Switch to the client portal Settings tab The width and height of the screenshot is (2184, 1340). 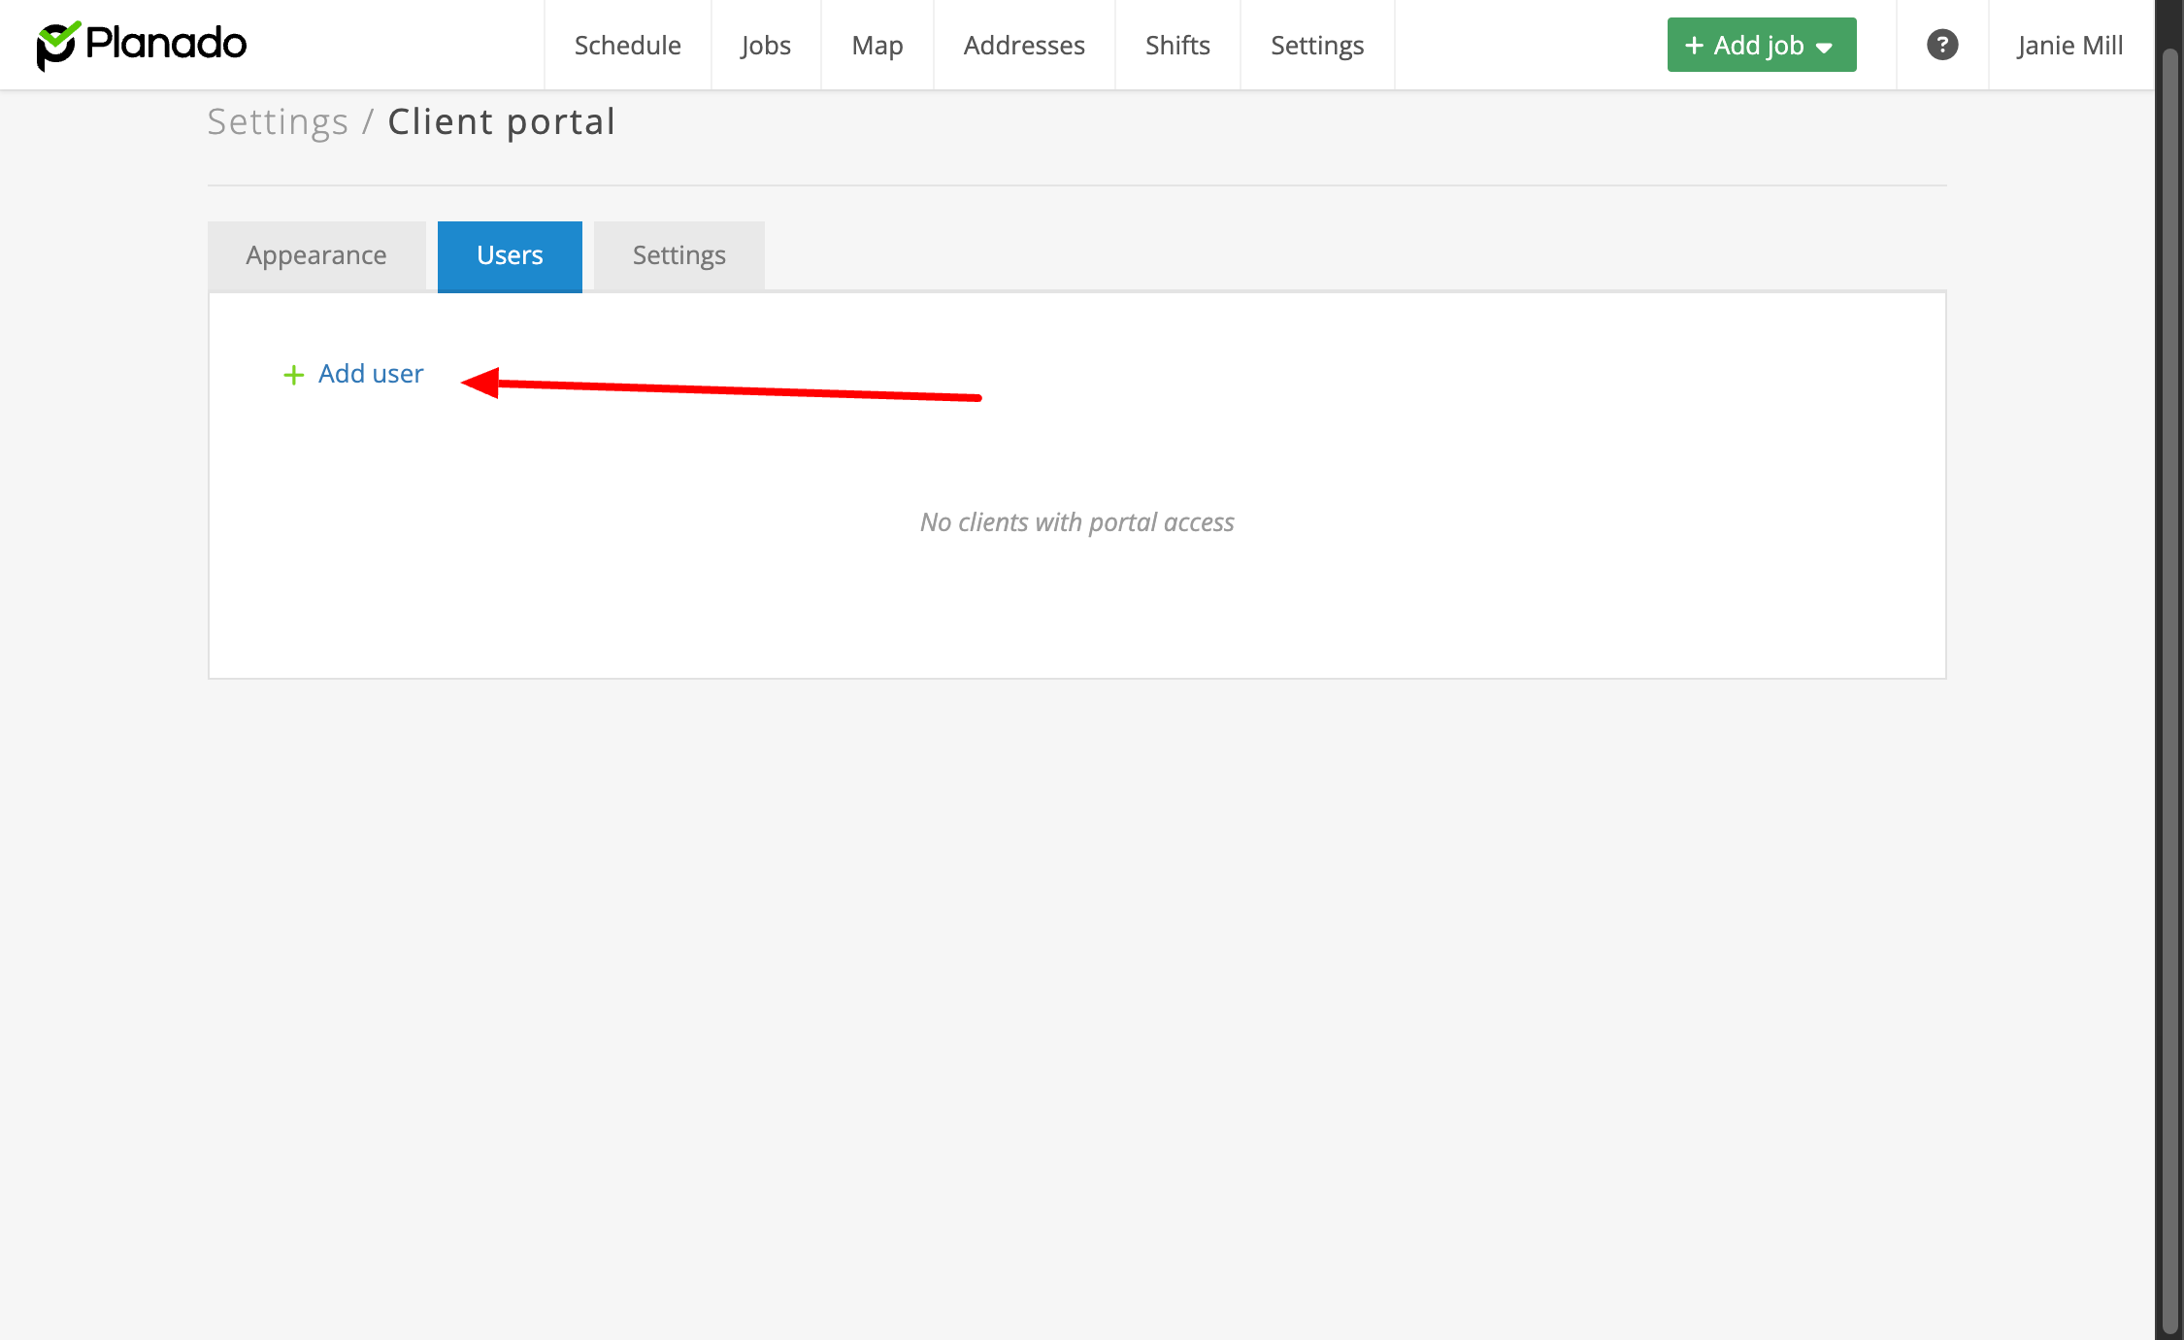click(678, 255)
